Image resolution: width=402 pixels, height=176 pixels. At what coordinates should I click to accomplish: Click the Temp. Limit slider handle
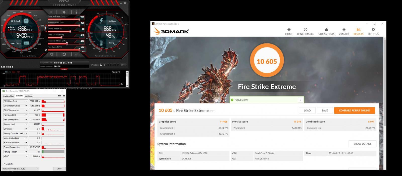[x=70, y=31]
